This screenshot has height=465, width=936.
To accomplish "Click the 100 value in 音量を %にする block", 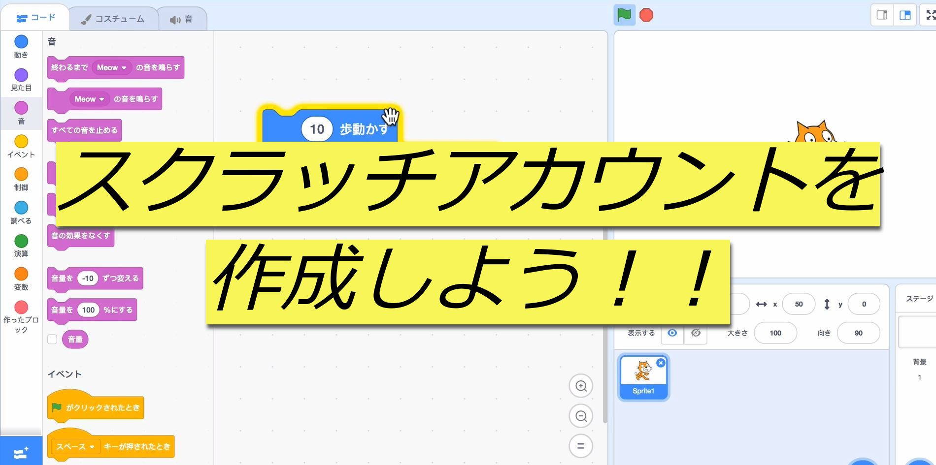I will point(88,310).
